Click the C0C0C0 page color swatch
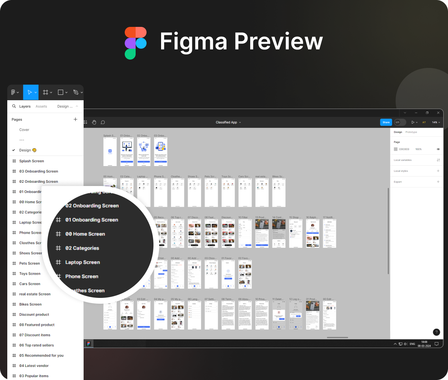The width and height of the screenshot is (448, 380). coord(396,149)
